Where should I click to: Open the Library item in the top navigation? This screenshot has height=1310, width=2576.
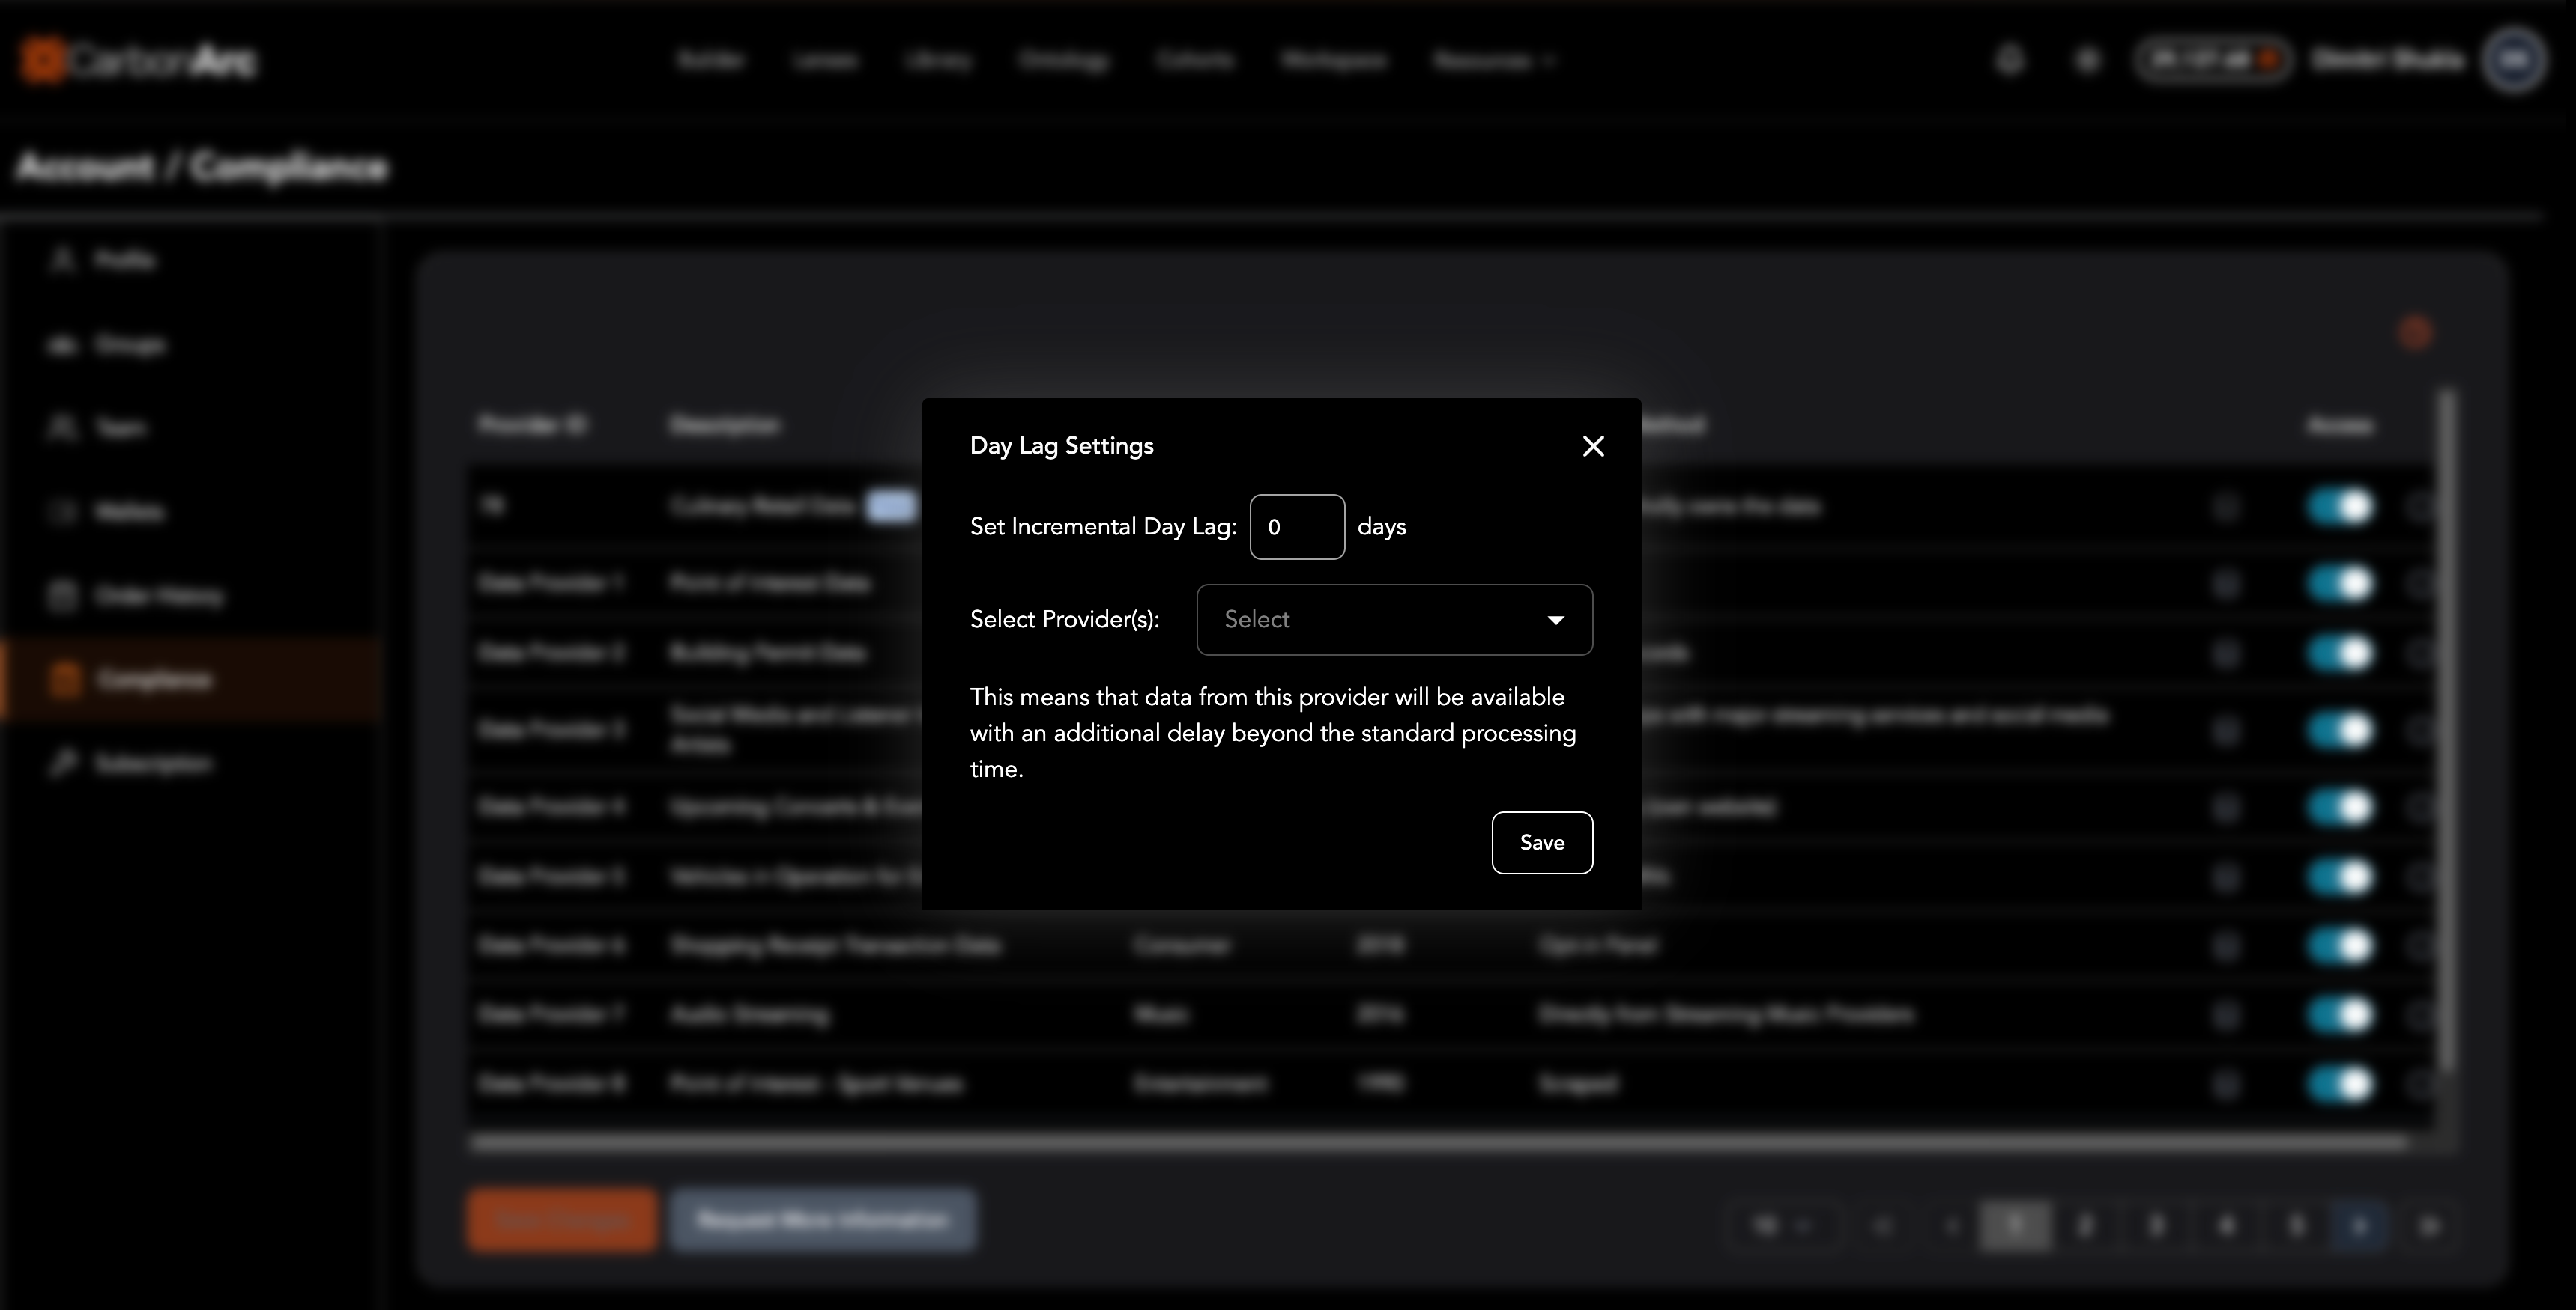tap(937, 61)
